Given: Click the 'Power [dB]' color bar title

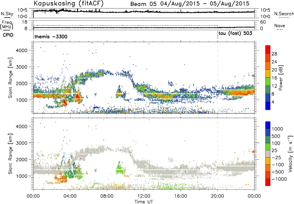Looking at the screenshot, I should tap(281, 78).
